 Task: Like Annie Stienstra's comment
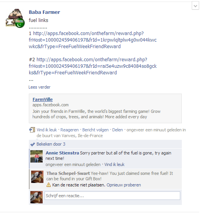[x=114, y=164]
